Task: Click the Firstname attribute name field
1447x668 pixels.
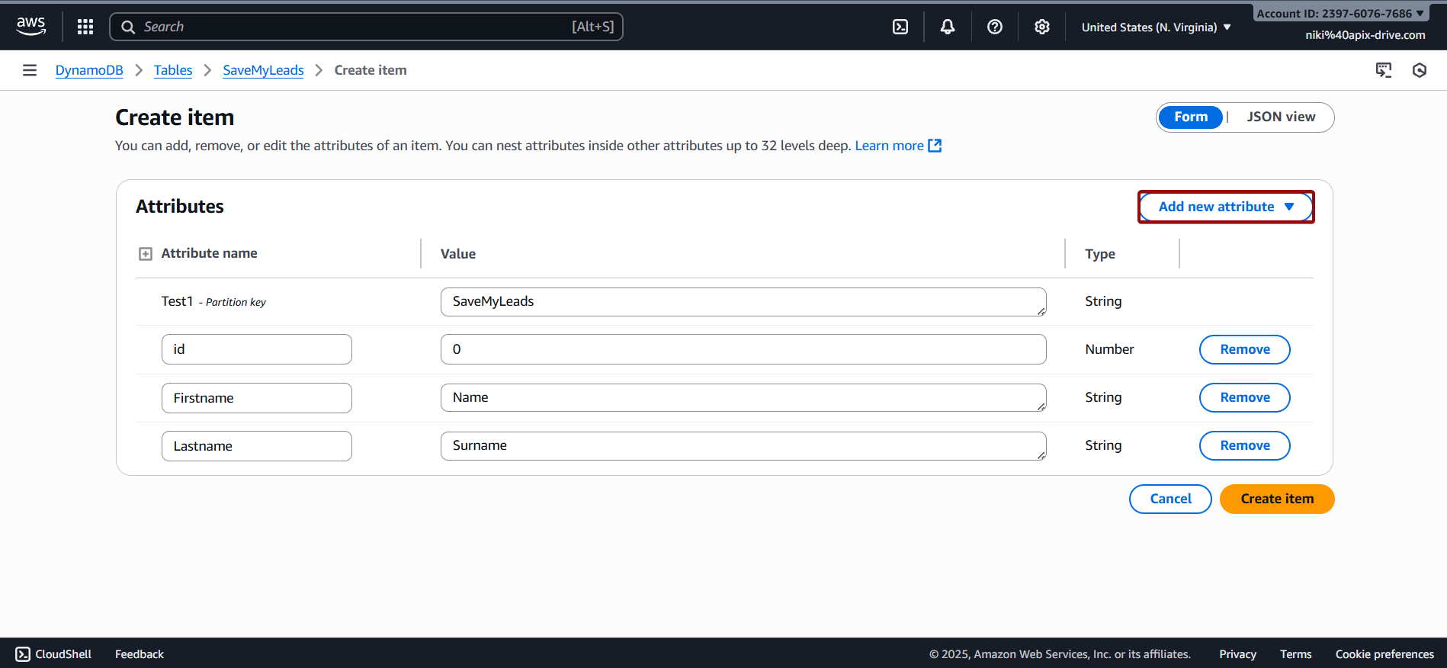Action: point(256,398)
